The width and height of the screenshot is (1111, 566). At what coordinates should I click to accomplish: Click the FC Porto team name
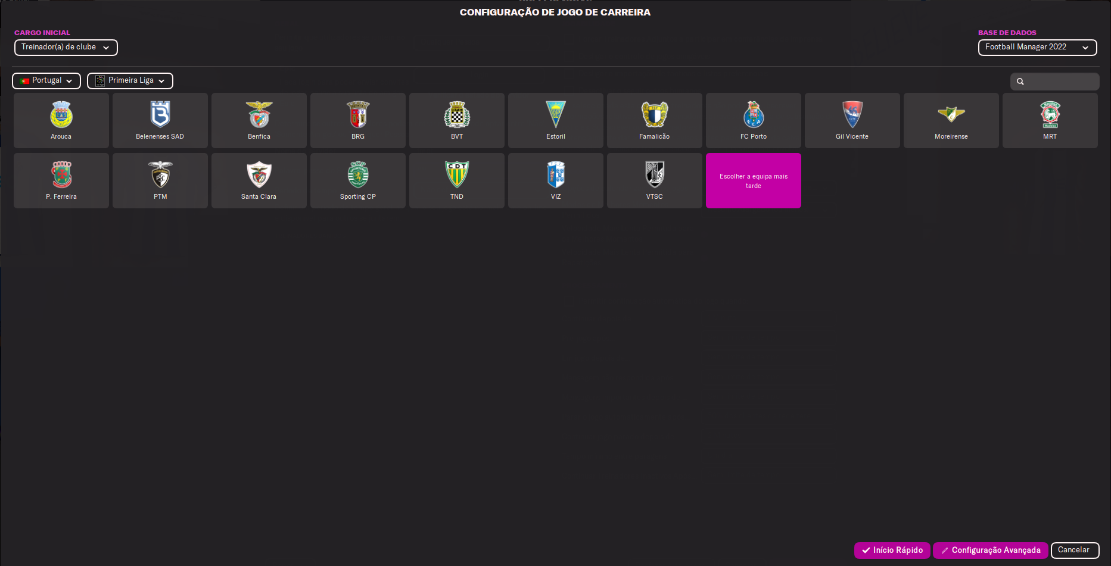tap(754, 137)
